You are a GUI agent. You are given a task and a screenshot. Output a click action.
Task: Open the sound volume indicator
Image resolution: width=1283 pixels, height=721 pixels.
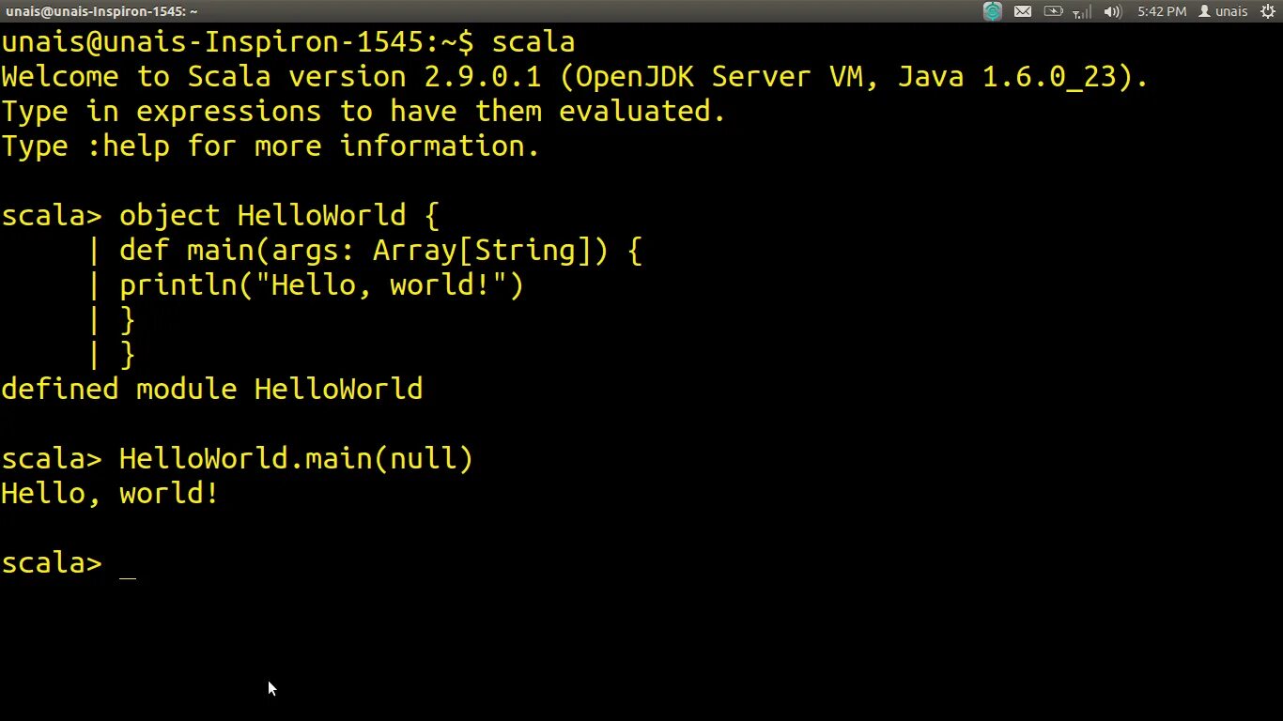pos(1112,11)
